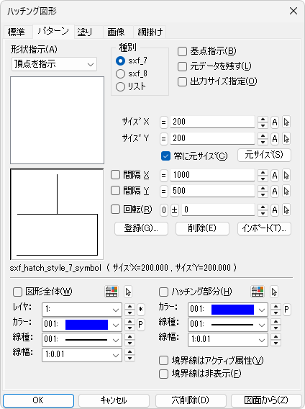Click the pick cursor icon next to ハッチング部分
This screenshot has height=409, width=305.
pyautogui.click(x=274, y=292)
